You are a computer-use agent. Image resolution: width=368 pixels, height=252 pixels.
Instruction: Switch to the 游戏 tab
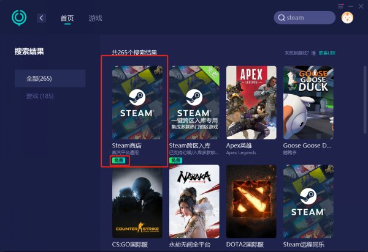pyautogui.click(x=95, y=18)
